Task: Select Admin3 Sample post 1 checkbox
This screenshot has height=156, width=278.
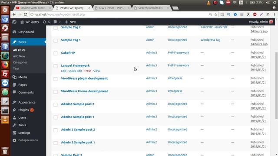Action: coord(56,117)
